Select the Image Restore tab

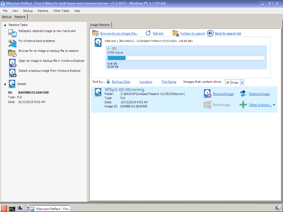coord(100,25)
